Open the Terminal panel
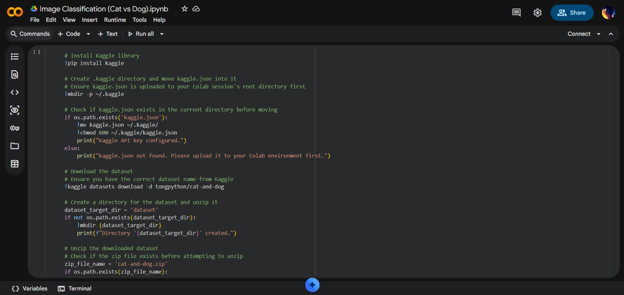This screenshot has width=624, height=295. click(75, 288)
